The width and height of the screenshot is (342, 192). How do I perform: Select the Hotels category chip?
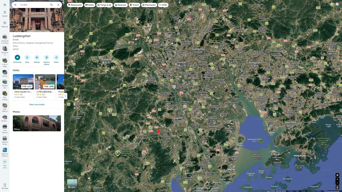click(89, 5)
